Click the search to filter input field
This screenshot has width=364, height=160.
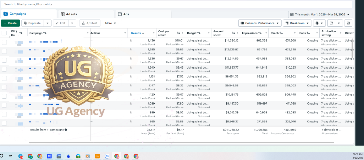[176, 4]
